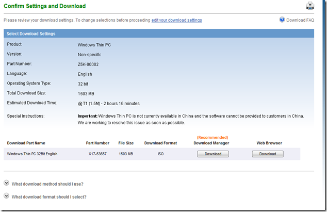Select part number Z5K-00002
Viewport: 327px width, 212px height.
(x=88, y=64)
